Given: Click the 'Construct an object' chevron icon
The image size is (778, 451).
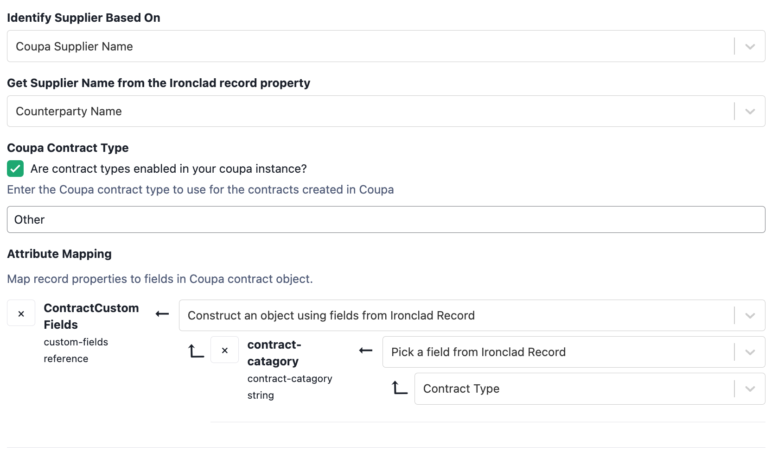Looking at the screenshot, I should click(750, 315).
